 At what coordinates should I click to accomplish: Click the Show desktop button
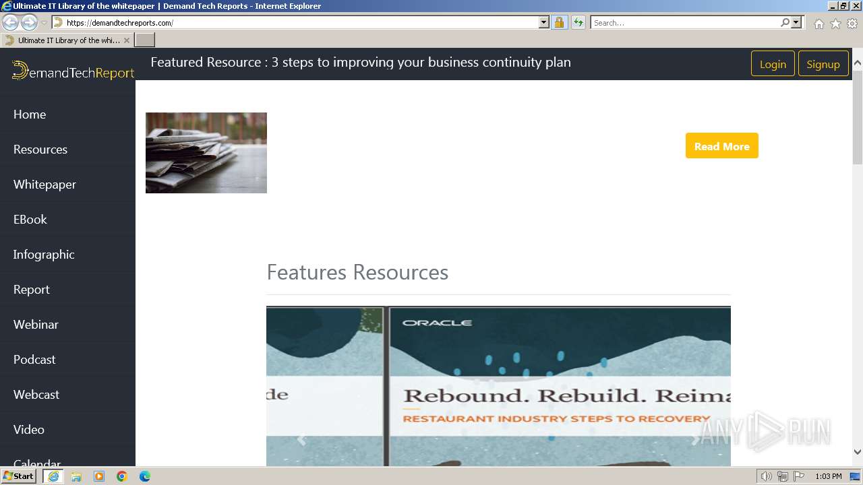(856, 476)
